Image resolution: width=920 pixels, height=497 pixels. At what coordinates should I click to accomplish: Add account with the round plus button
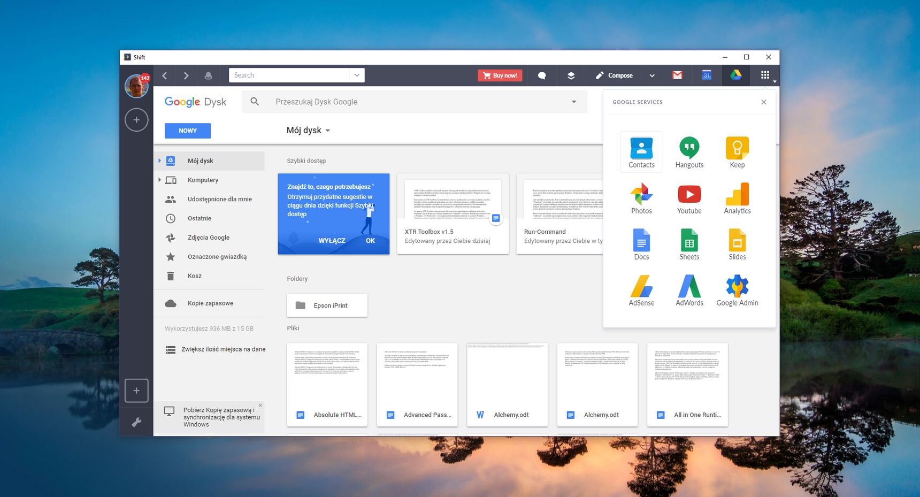[x=136, y=120]
